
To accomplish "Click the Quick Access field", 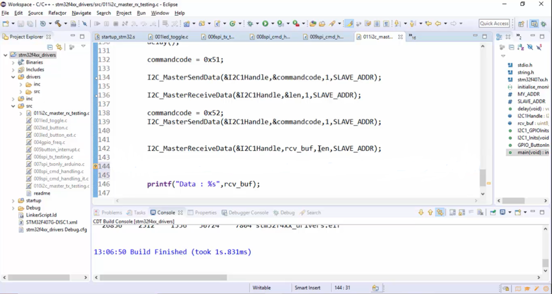I will point(494,23).
